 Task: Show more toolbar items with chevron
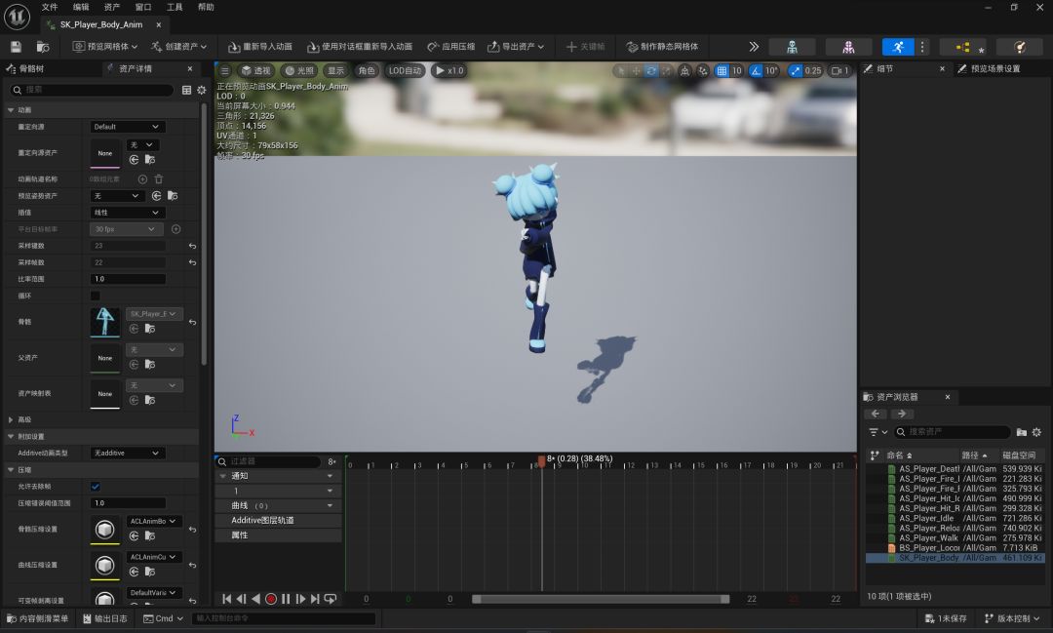tap(754, 47)
